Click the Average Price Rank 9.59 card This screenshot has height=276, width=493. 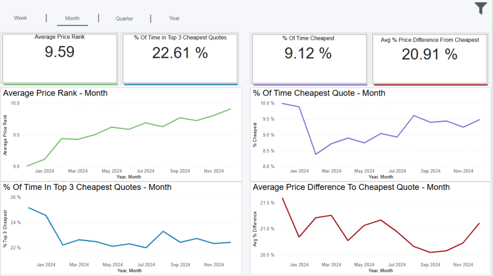[x=60, y=58]
